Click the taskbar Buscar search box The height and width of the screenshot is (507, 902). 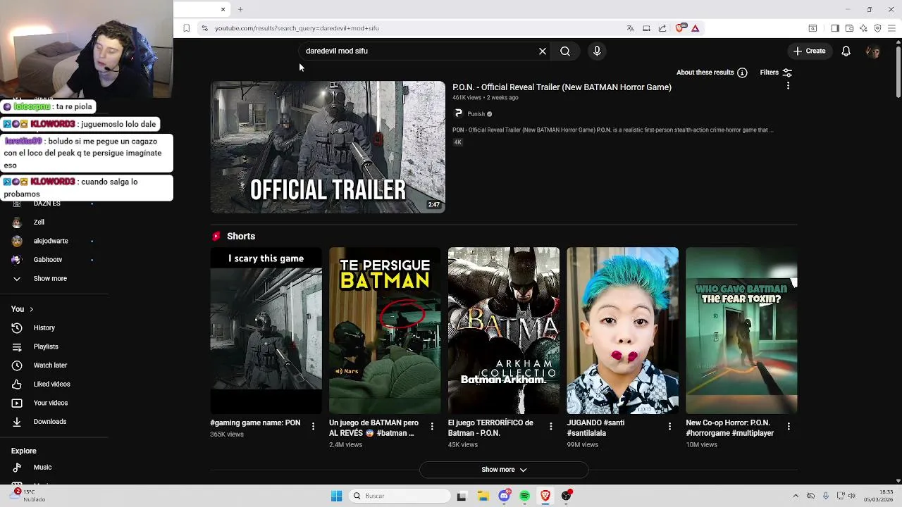point(400,496)
